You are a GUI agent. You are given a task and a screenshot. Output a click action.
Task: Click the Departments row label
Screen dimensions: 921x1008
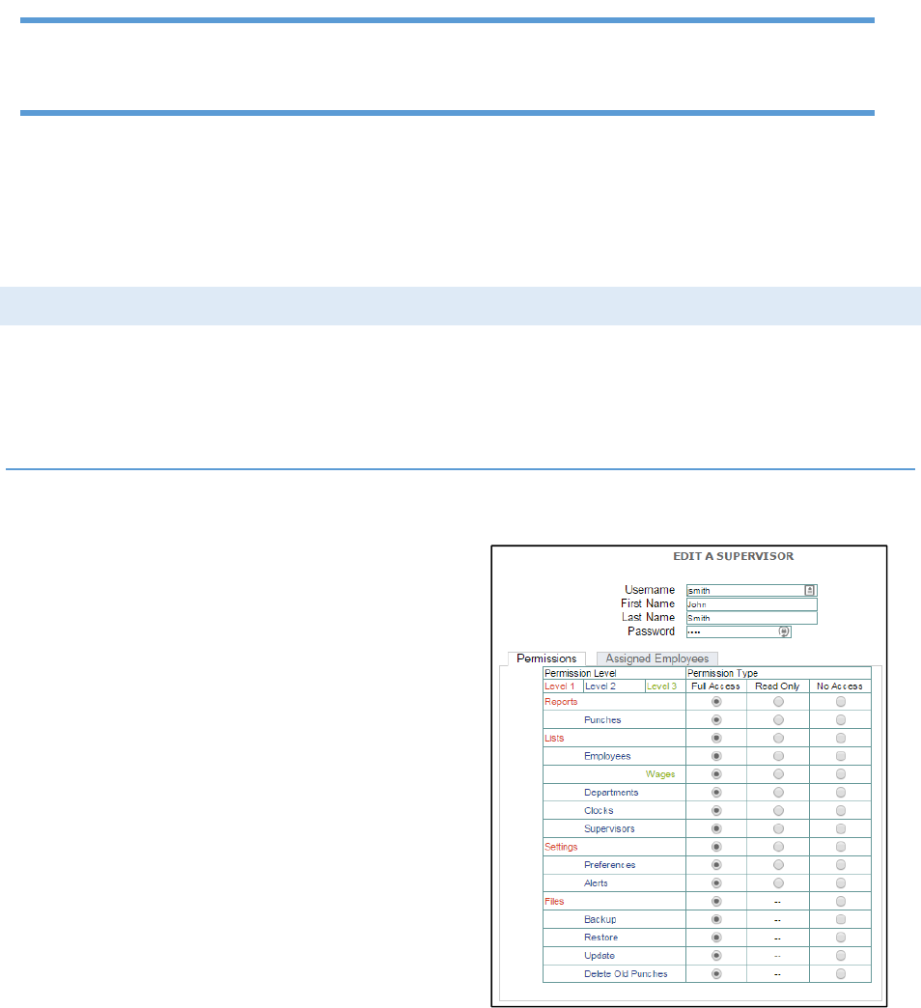coord(611,793)
